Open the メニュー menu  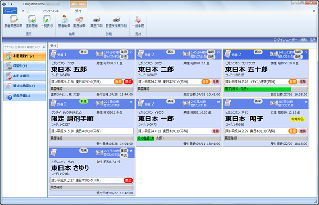pyautogui.click(x=10, y=11)
